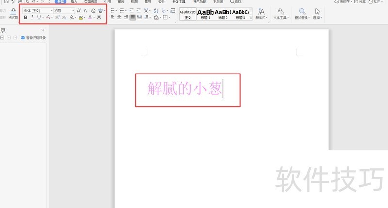Image resolution: width=388 pixels, height=208 pixels.
Task: Open Chinese layout (A with arrows) icon
Action: [x=146, y=10]
